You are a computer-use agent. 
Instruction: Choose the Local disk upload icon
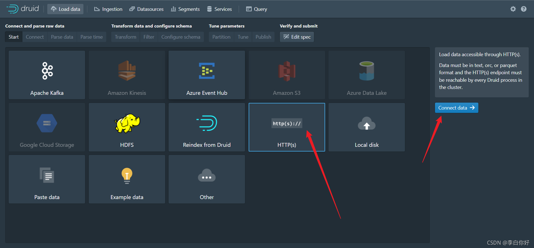tap(367, 123)
